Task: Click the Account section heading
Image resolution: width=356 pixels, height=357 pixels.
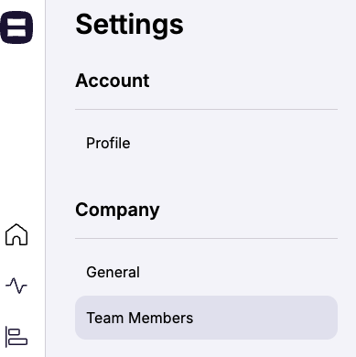Action: pos(113,81)
